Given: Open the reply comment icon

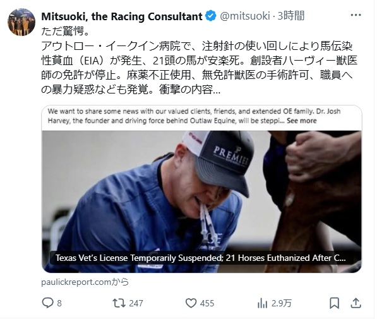Looking at the screenshot, I should (47, 303).
